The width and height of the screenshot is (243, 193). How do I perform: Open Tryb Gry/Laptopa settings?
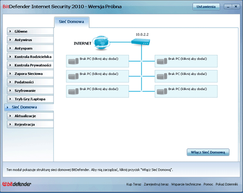pyautogui.click(x=30, y=99)
